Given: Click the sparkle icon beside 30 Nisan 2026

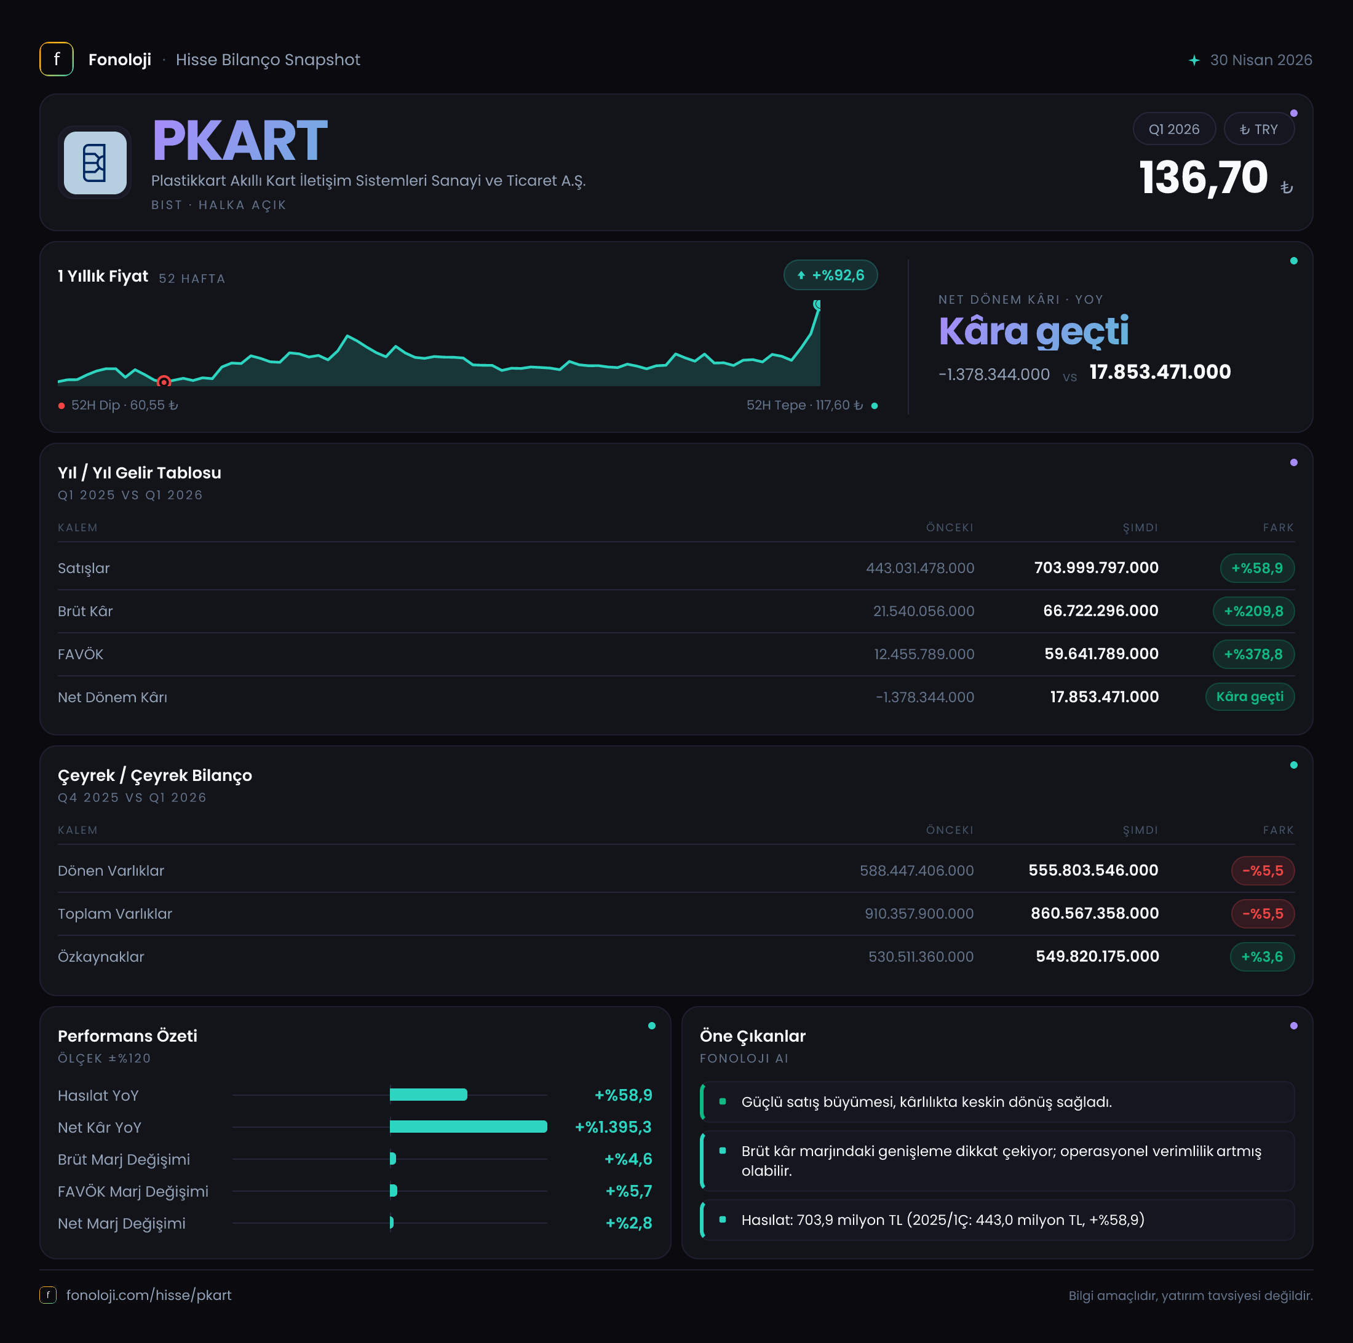Looking at the screenshot, I should [x=1194, y=60].
